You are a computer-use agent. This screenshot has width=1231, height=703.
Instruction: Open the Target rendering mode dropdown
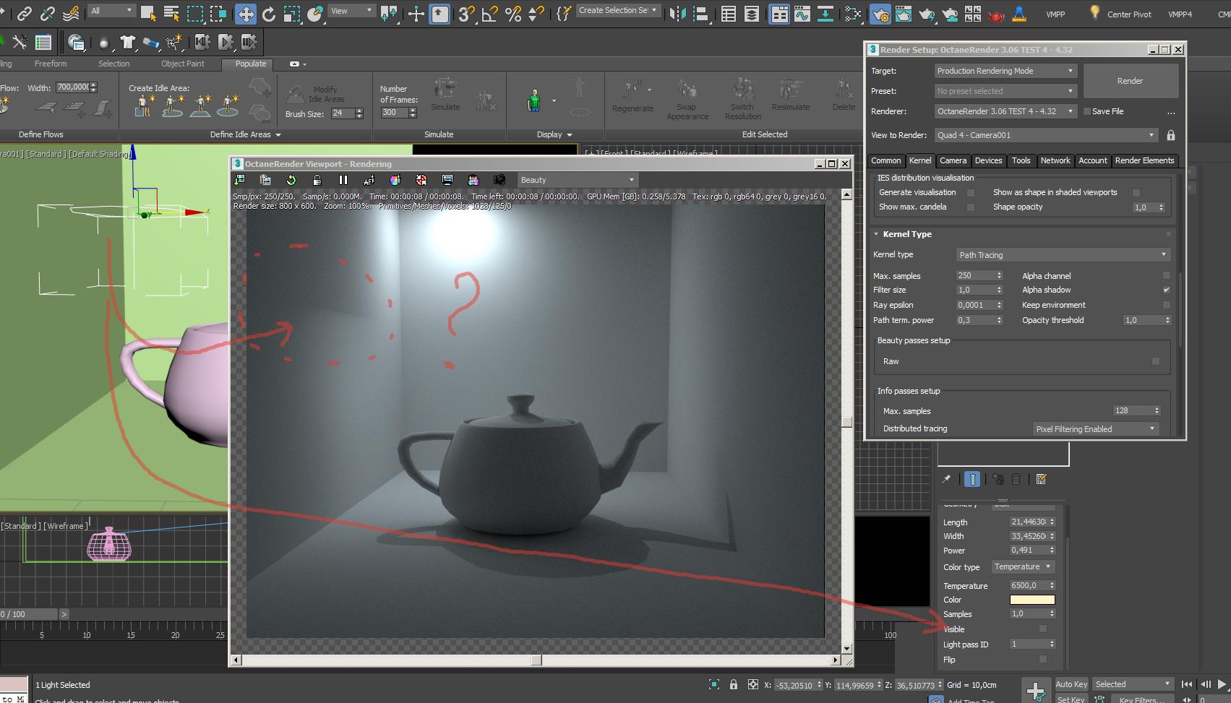[x=1005, y=71]
